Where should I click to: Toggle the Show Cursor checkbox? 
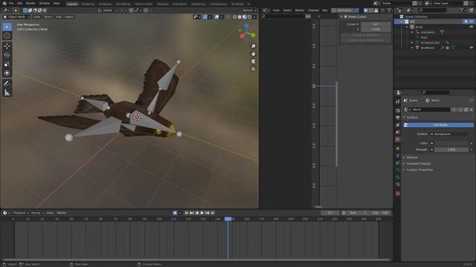(345, 16)
